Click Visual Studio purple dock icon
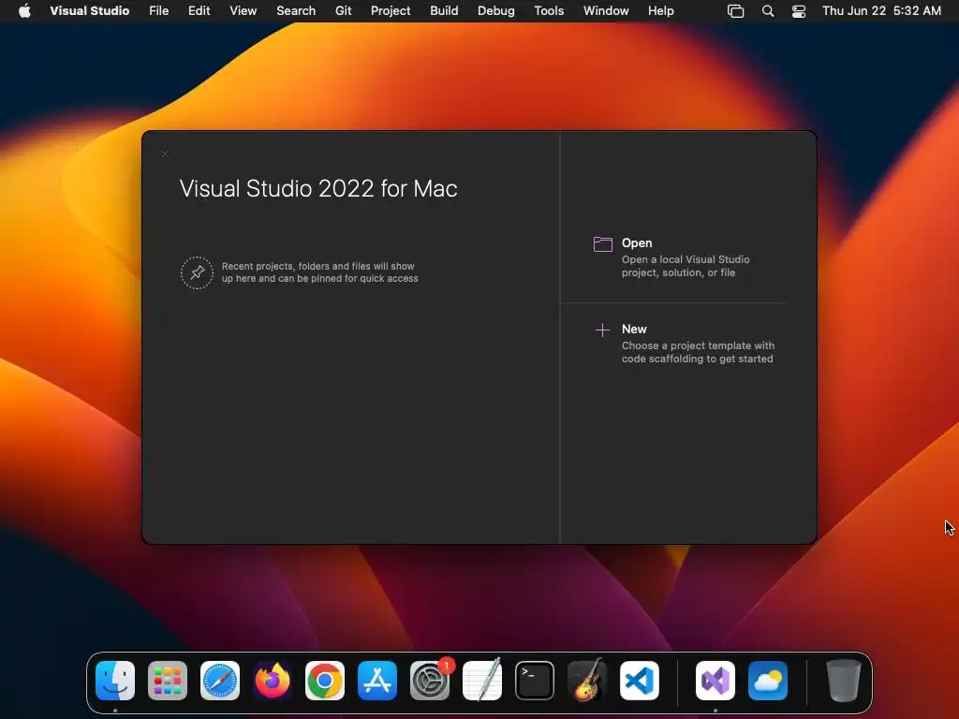This screenshot has width=959, height=719. pyautogui.click(x=716, y=681)
